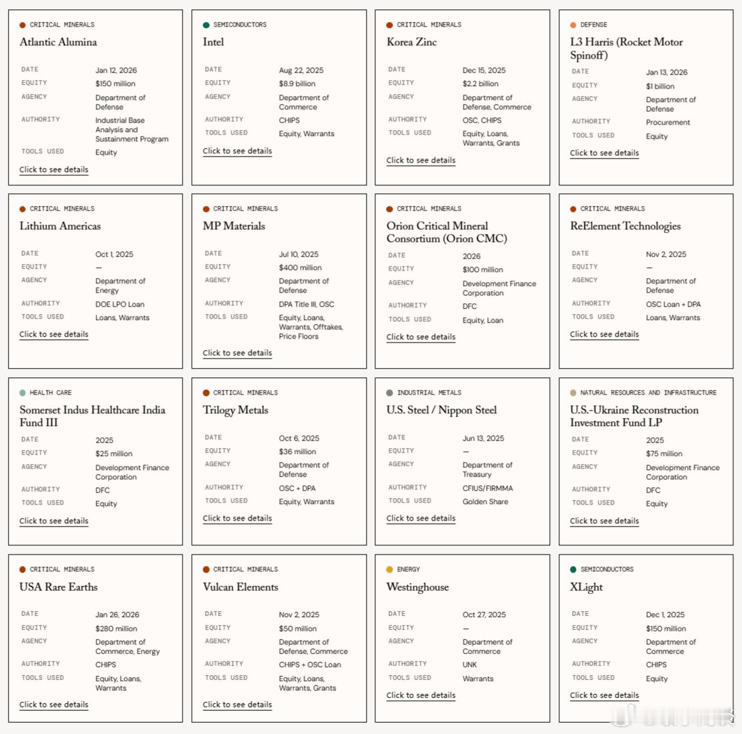Open details link on Trilogy Metals card

tap(237, 518)
